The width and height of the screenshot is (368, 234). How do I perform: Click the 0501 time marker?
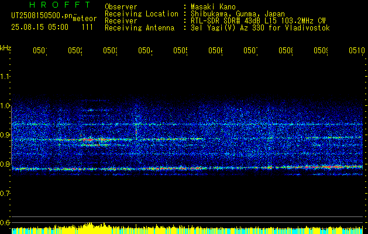(x=40, y=50)
